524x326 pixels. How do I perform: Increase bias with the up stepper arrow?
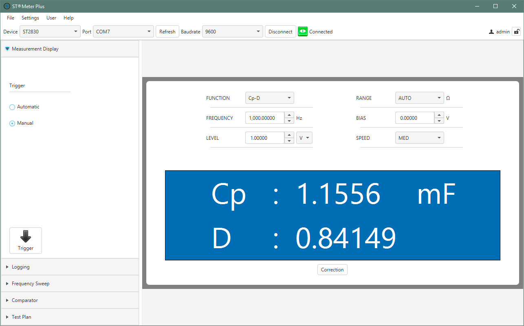[x=439, y=115]
